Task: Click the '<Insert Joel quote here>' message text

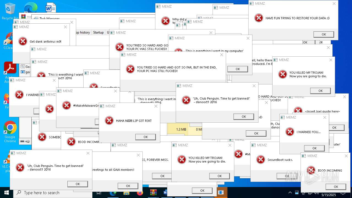Action: coord(322,111)
